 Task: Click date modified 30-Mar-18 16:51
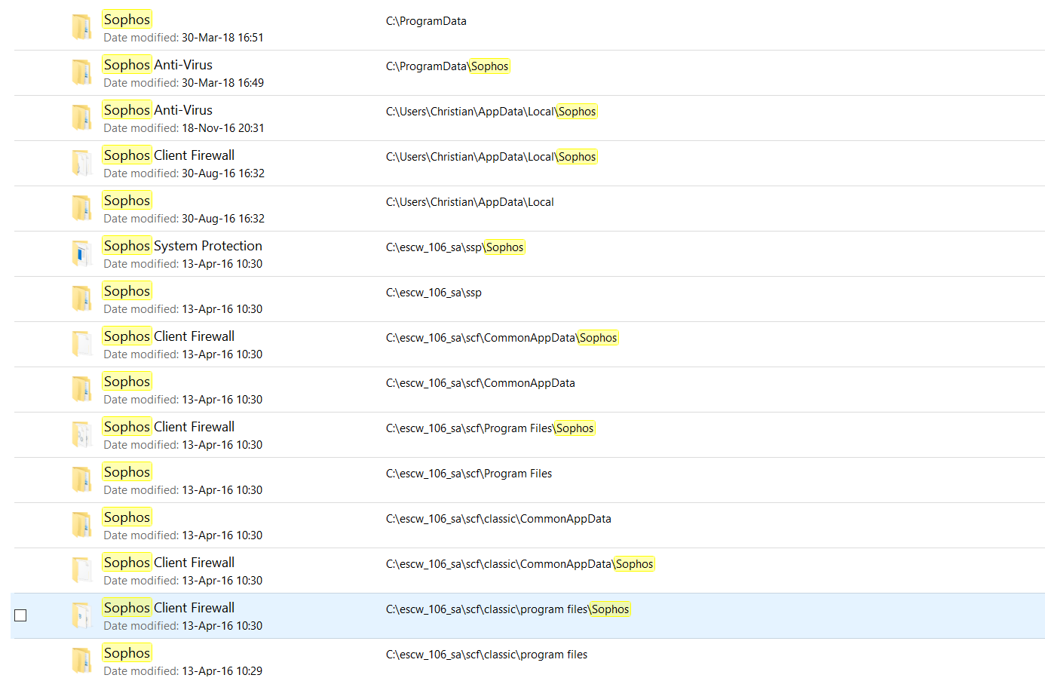tap(183, 38)
